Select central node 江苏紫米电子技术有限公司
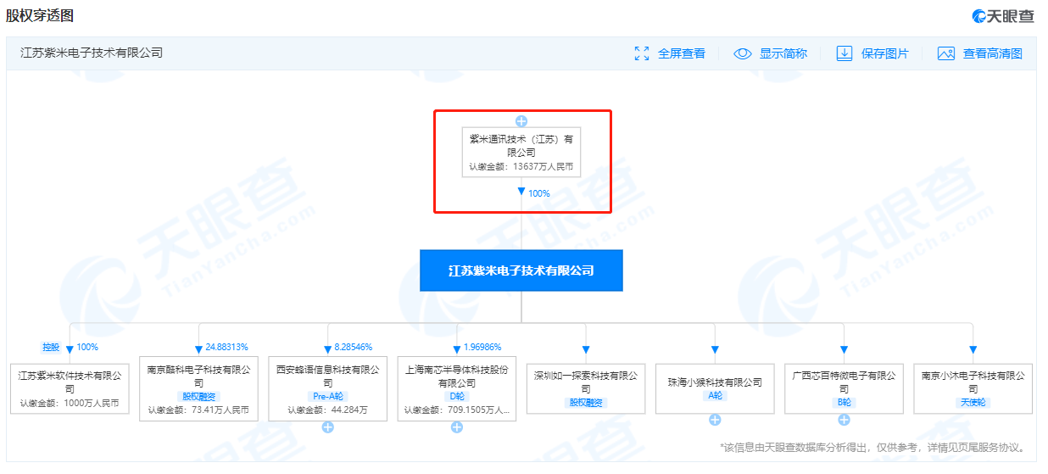This screenshot has width=1048, height=474. tap(521, 270)
